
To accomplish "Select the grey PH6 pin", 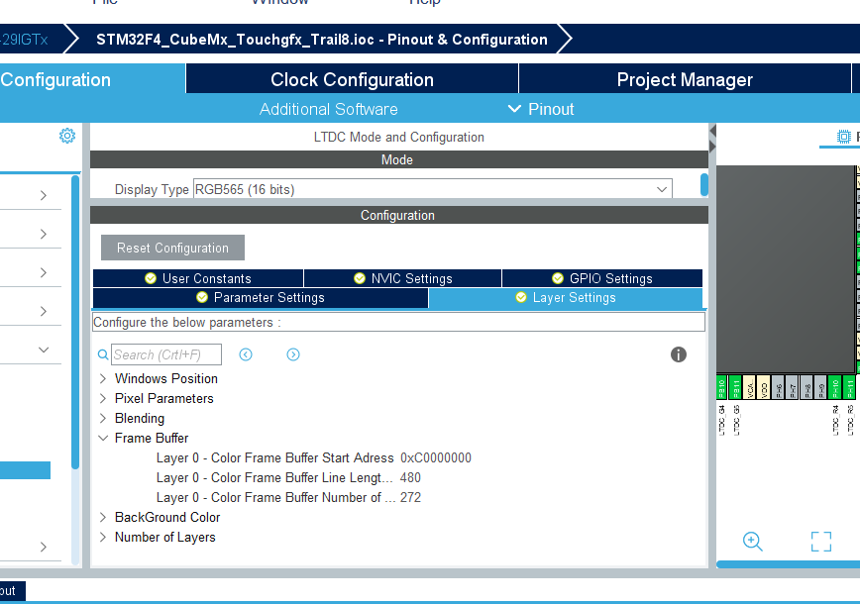I will tap(779, 387).
